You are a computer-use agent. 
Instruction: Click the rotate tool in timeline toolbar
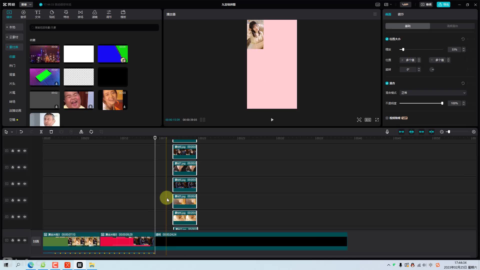tap(91, 132)
